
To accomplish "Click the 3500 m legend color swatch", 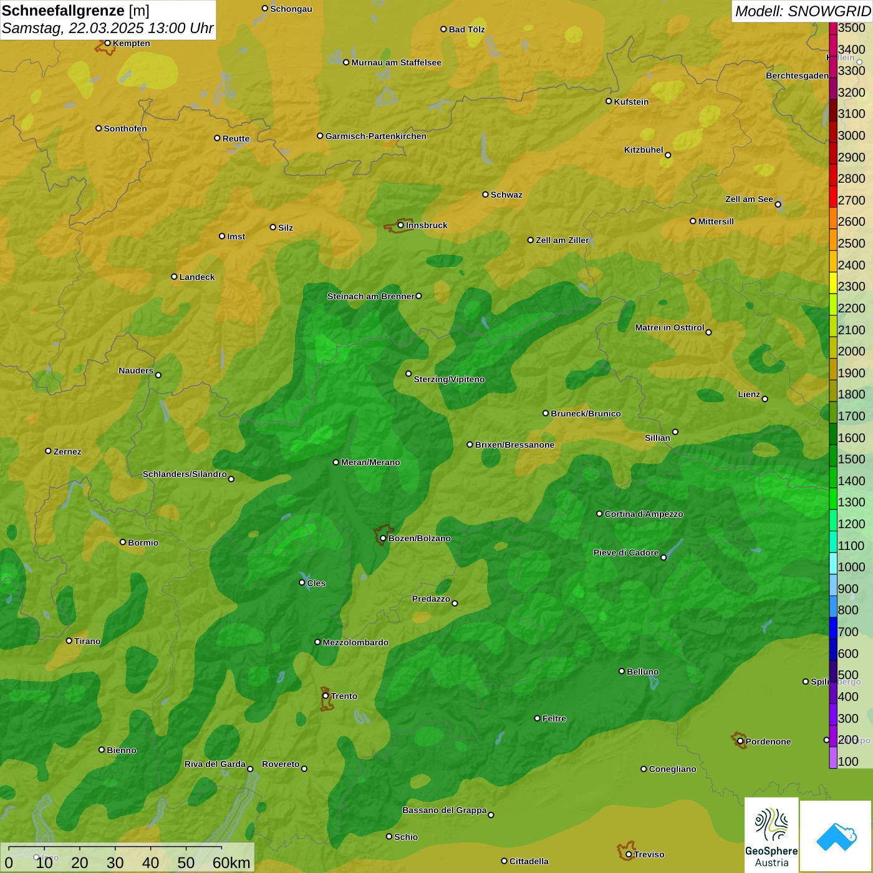I will [833, 27].
